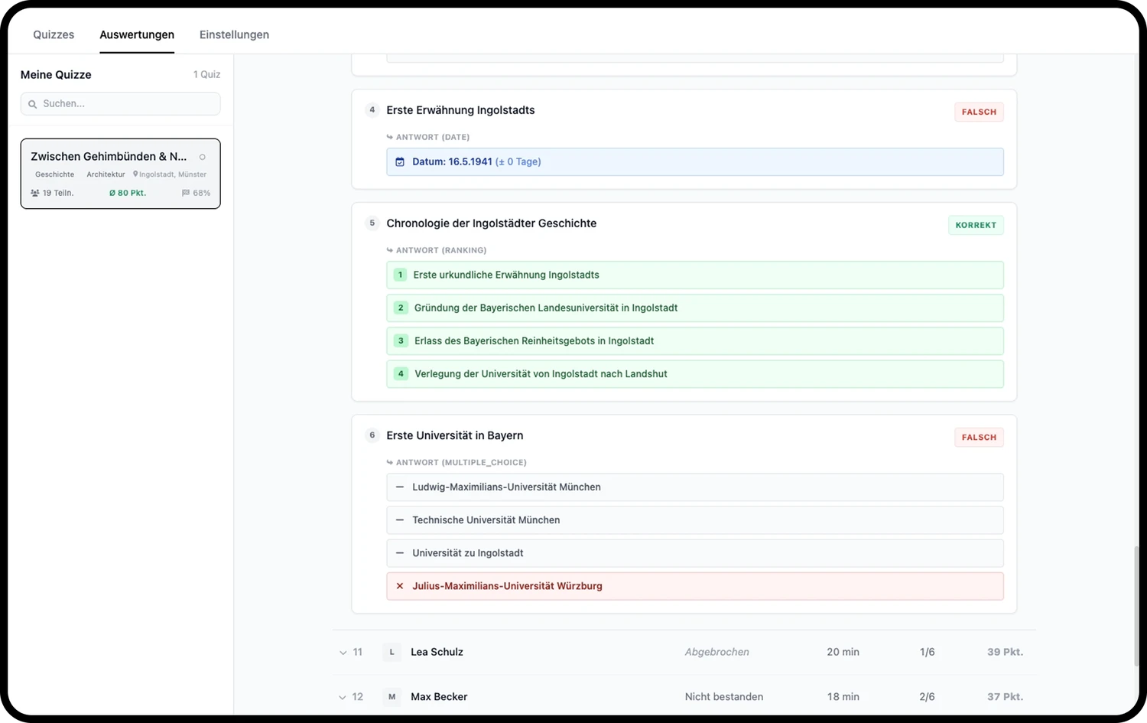Switch to the Quizzes tab
The width and height of the screenshot is (1147, 723).
tap(54, 34)
